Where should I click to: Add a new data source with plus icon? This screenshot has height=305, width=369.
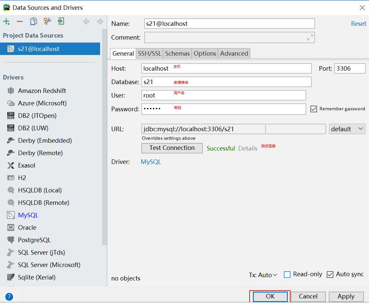[x=6, y=22]
